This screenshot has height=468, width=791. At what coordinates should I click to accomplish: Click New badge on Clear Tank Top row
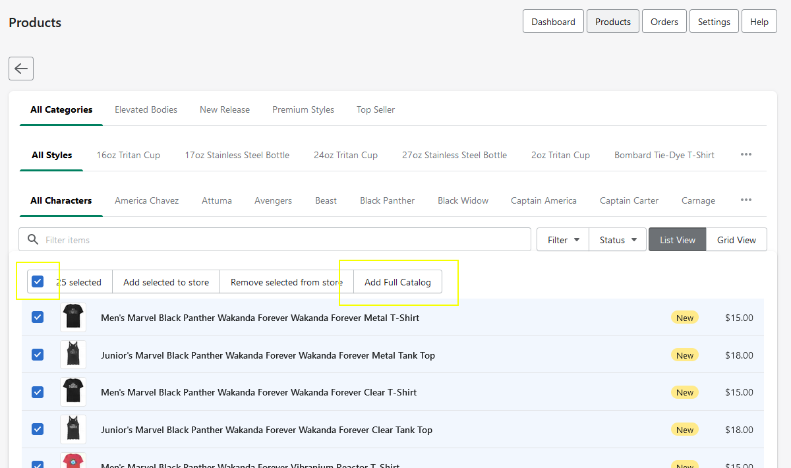685,430
